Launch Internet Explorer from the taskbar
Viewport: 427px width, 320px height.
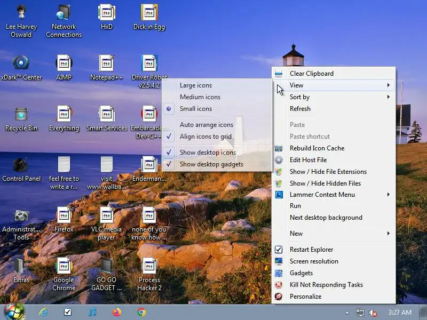(x=43, y=312)
